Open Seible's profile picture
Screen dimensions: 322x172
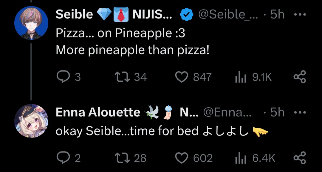(x=31, y=23)
